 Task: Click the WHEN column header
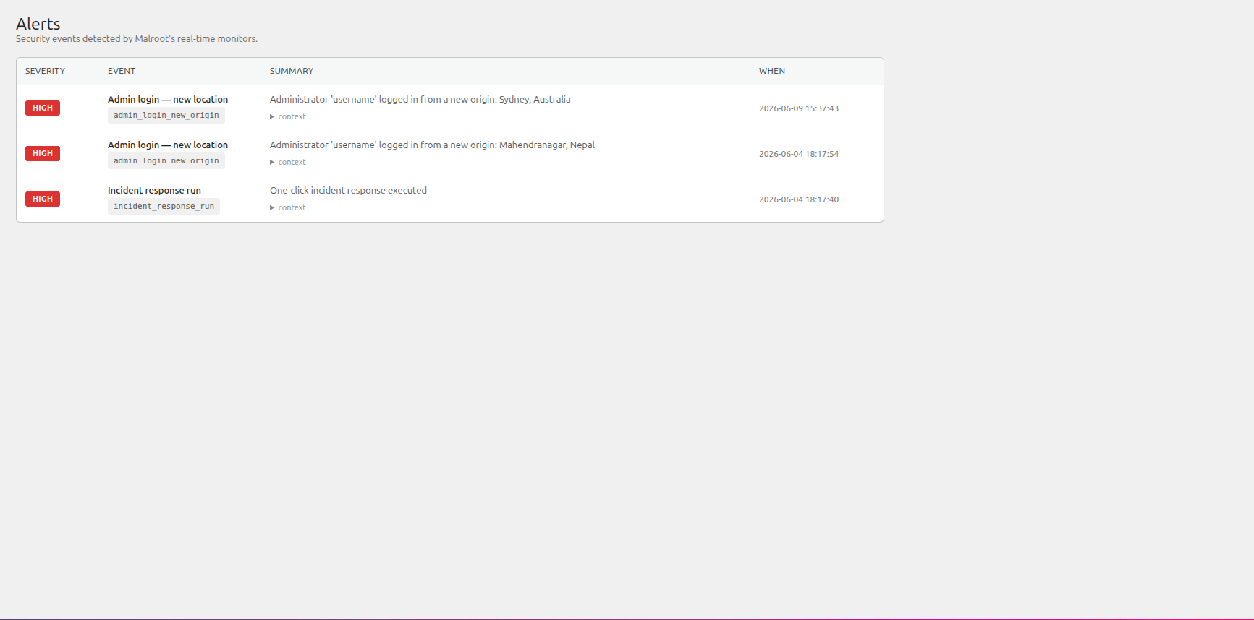[772, 71]
